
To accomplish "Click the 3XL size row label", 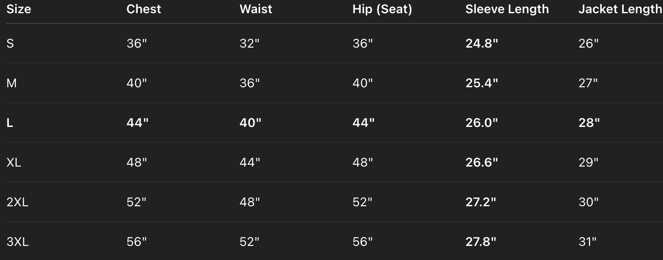I will pos(17,242).
